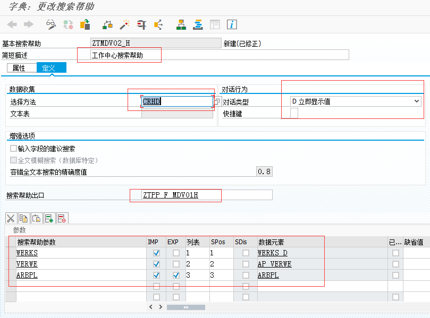The width and height of the screenshot is (430, 318).
Task: Open the information (i) icon
Action: point(232,24)
